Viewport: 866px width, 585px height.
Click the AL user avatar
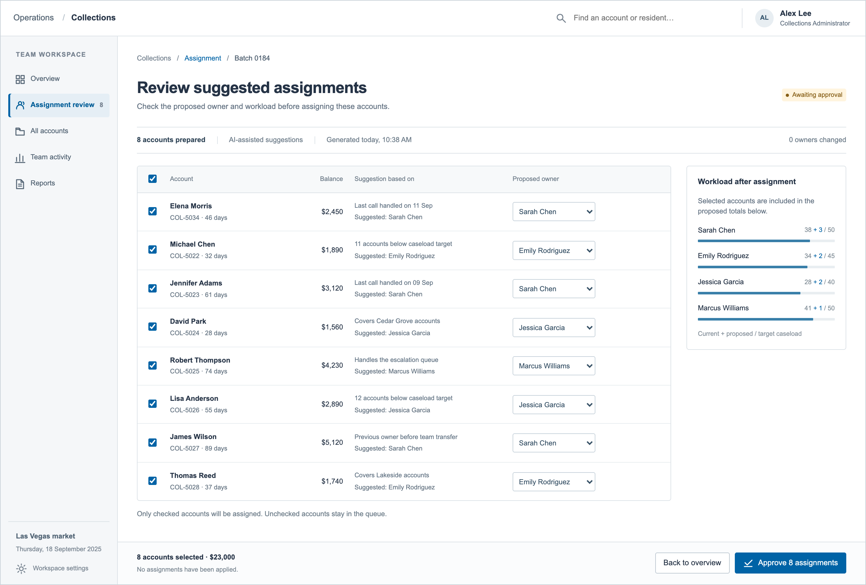tap(764, 18)
